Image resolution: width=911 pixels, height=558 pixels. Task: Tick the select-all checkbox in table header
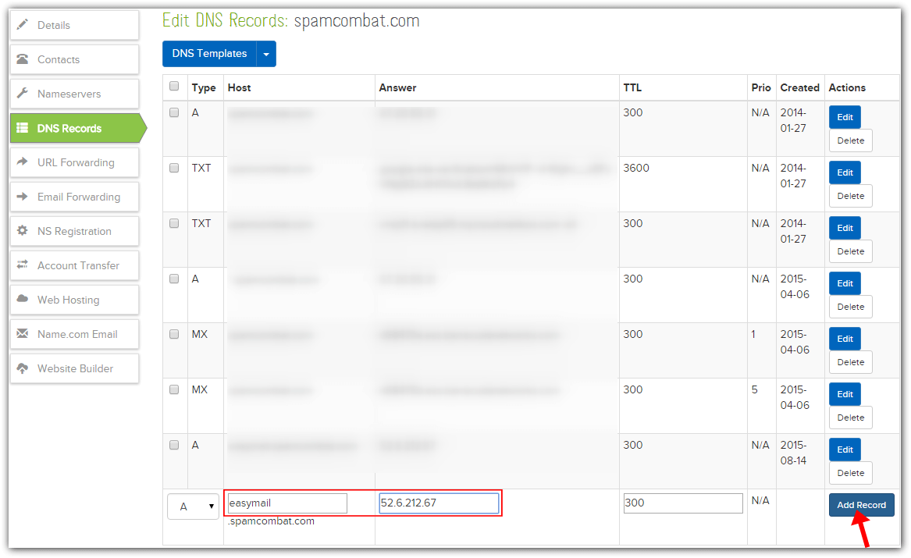coord(174,87)
